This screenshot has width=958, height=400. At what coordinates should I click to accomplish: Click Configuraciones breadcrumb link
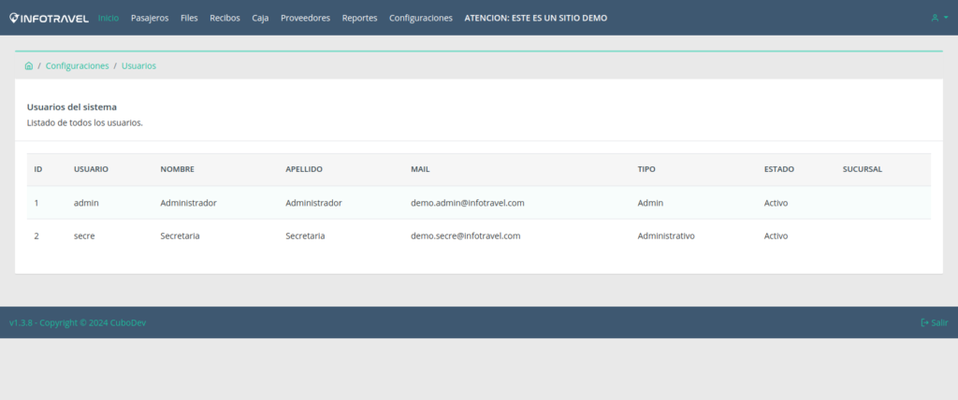click(77, 66)
